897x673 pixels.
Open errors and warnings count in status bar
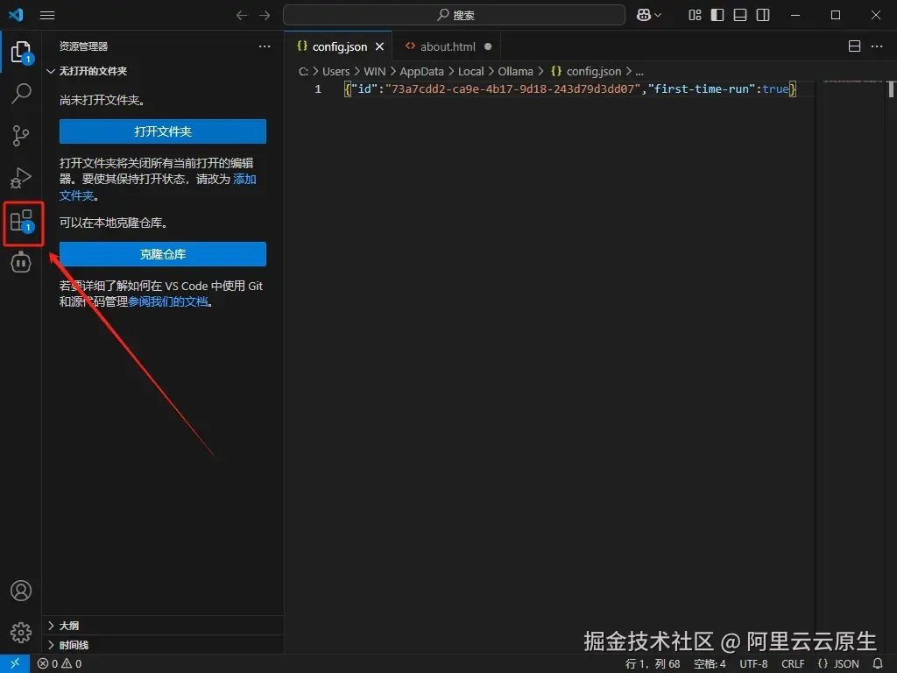click(x=60, y=664)
